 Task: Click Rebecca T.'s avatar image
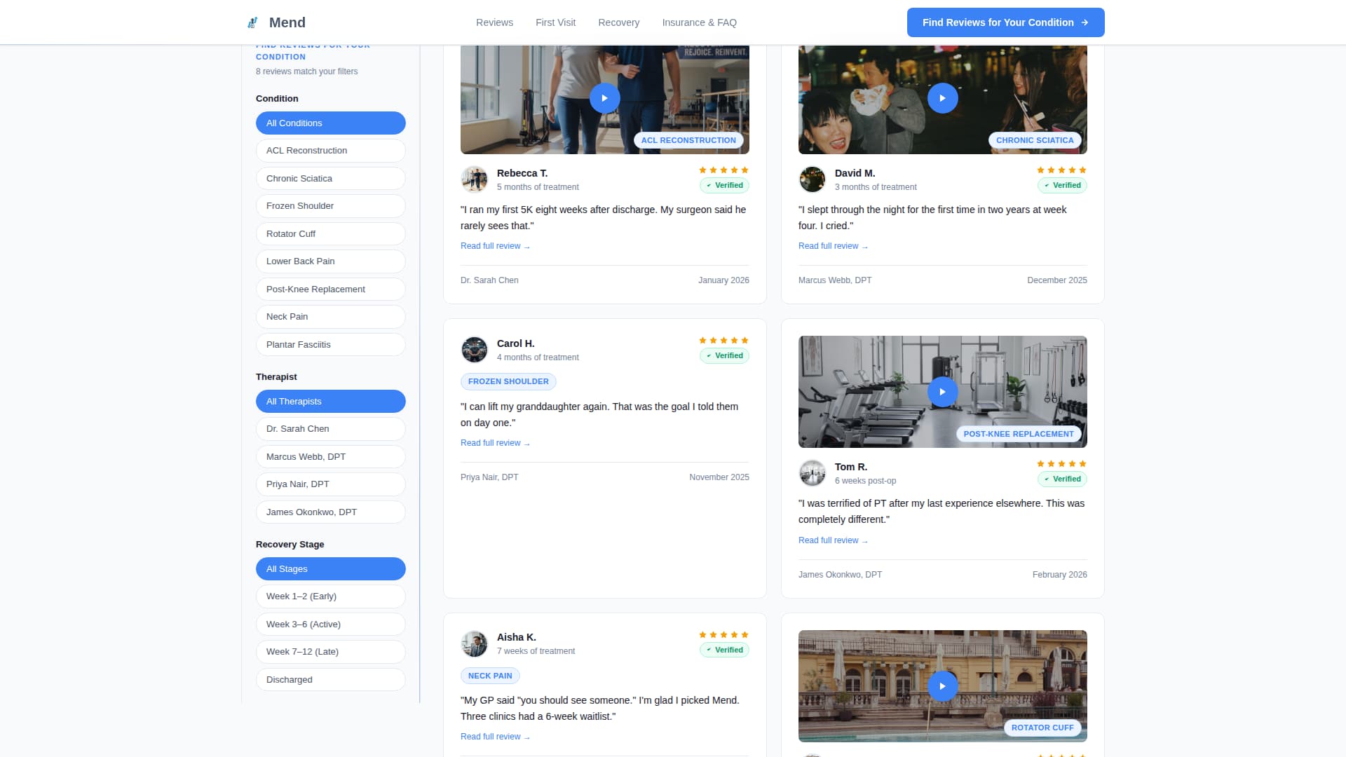(x=474, y=179)
